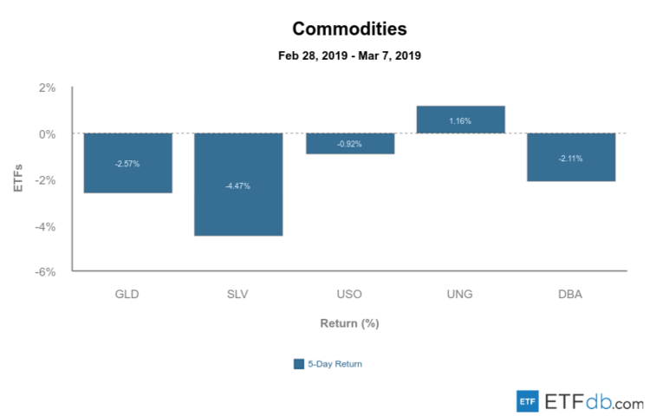The width and height of the screenshot is (650, 416).
Task: Click the DBA x-axis label
Action: coord(571,294)
